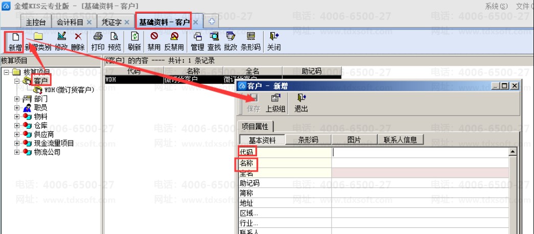Click the 删除 (Delete) toolbar icon
This screenshot has width=534, height=234.
[78, 36]
